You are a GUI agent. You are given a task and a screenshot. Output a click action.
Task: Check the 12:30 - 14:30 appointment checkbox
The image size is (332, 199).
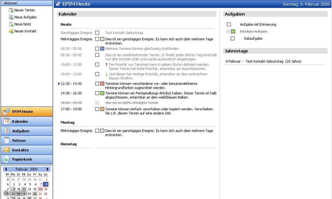(x=97, y=84)
